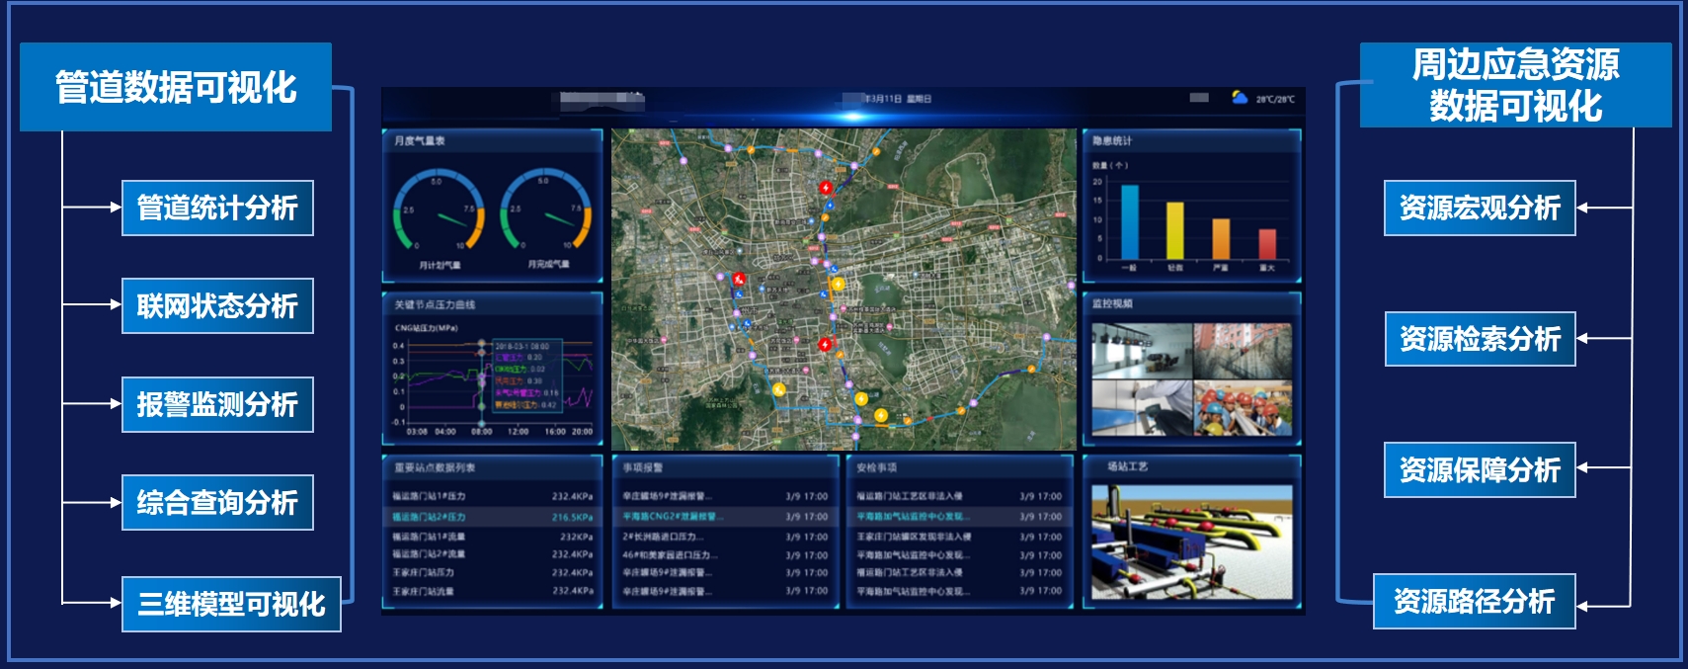Click the topmost red lightning marker on map
1688x669 pixels.
tap(826, 188)
